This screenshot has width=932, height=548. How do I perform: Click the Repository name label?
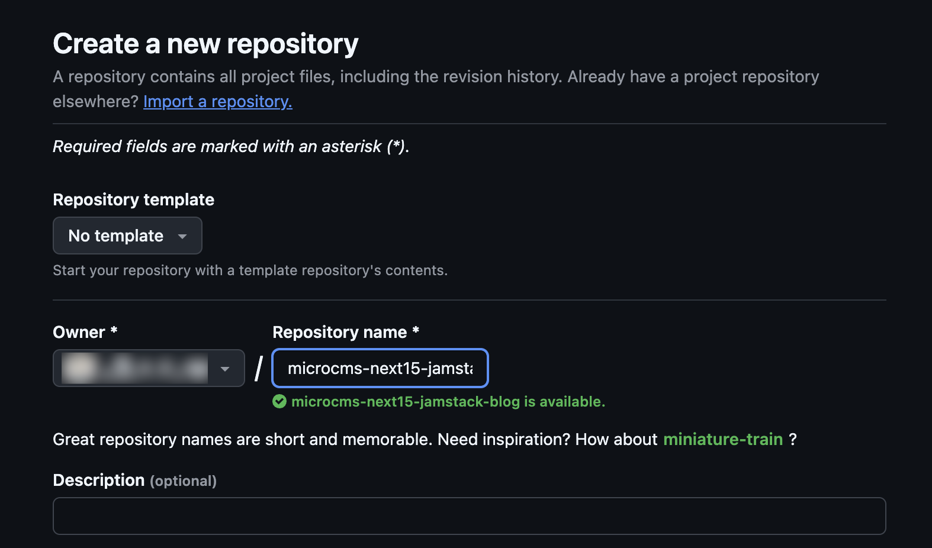[x=339, y=333]
